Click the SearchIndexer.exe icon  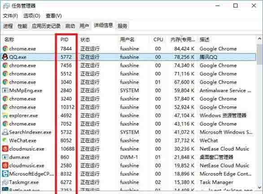pyautogui.click(x=5, y=132)
